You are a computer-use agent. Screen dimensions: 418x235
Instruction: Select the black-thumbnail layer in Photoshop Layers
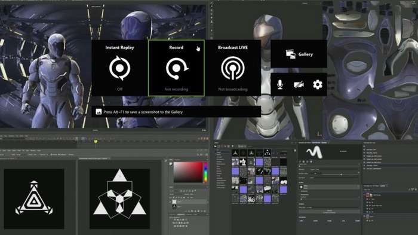[x=189, y=206]
